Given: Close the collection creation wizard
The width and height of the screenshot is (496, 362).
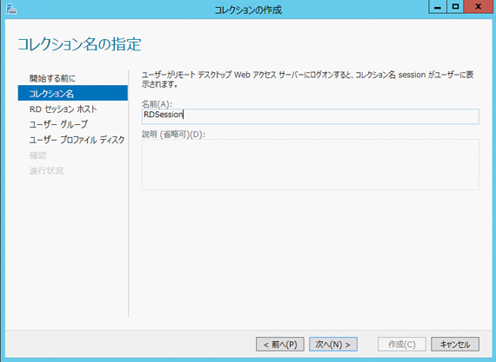Looking at the screenshot, I should point(479,7).
